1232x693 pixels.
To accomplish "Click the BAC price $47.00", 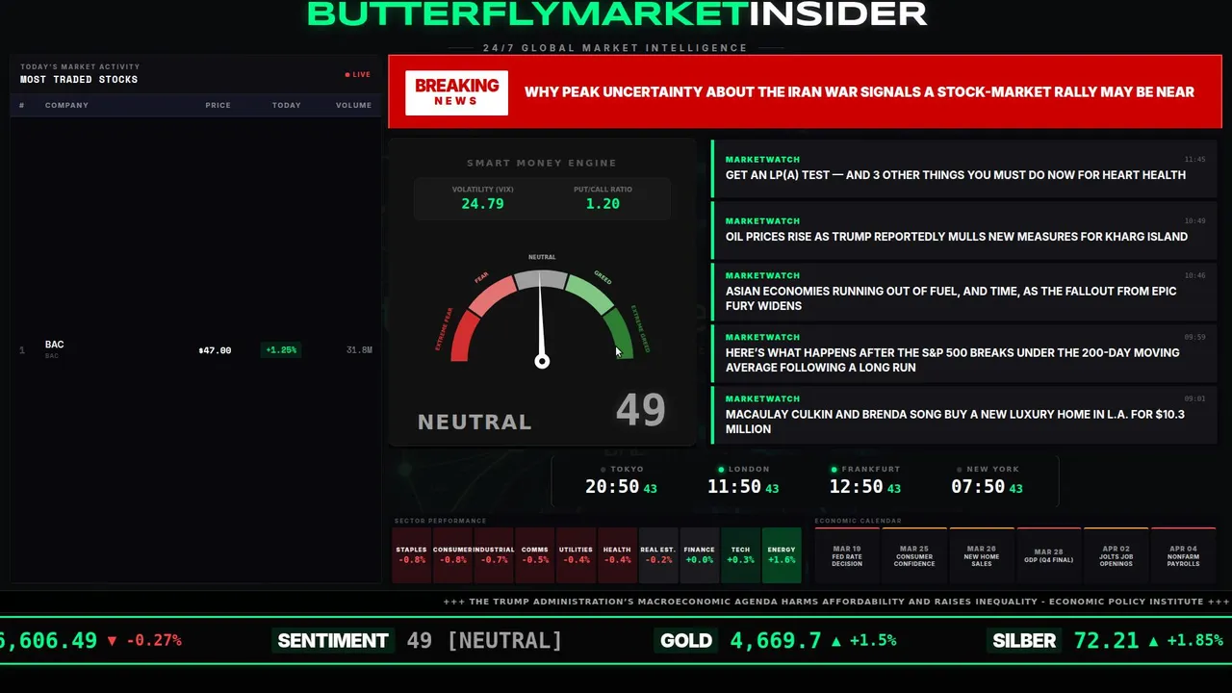I will coord(215,350).
